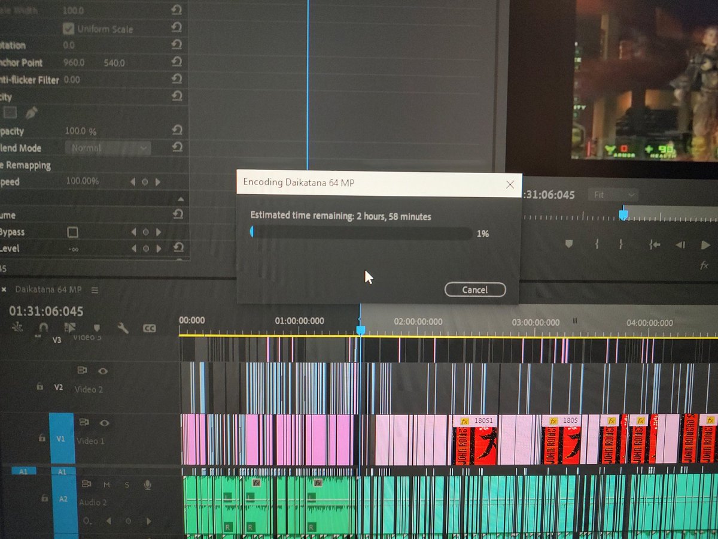This screenshot has width=718, height=539.
Task: Toggle sync lock for Video 2 track
Action: click(x=82, y=371)
